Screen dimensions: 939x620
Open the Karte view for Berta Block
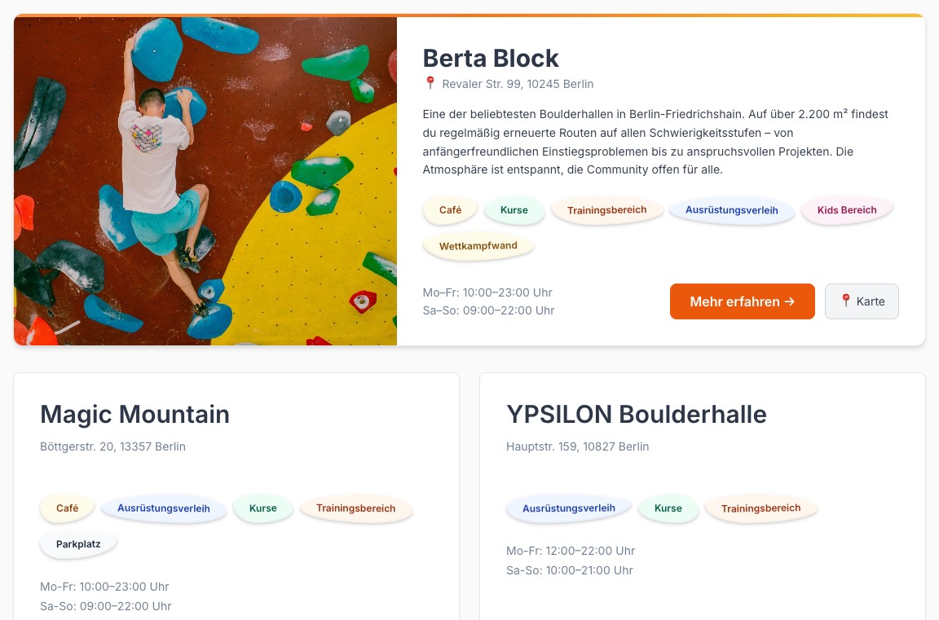(x=862, y=301)
